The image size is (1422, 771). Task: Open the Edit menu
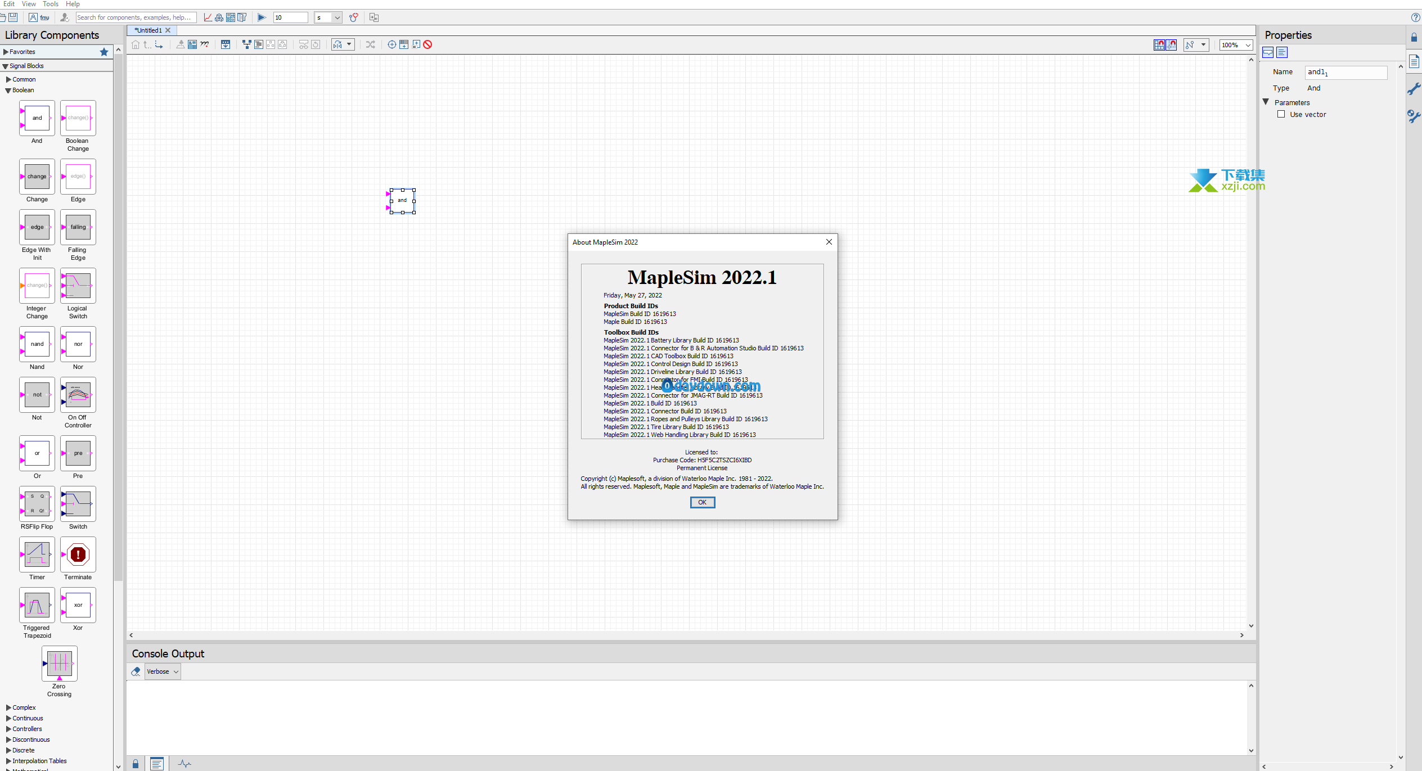click(9, 4)
